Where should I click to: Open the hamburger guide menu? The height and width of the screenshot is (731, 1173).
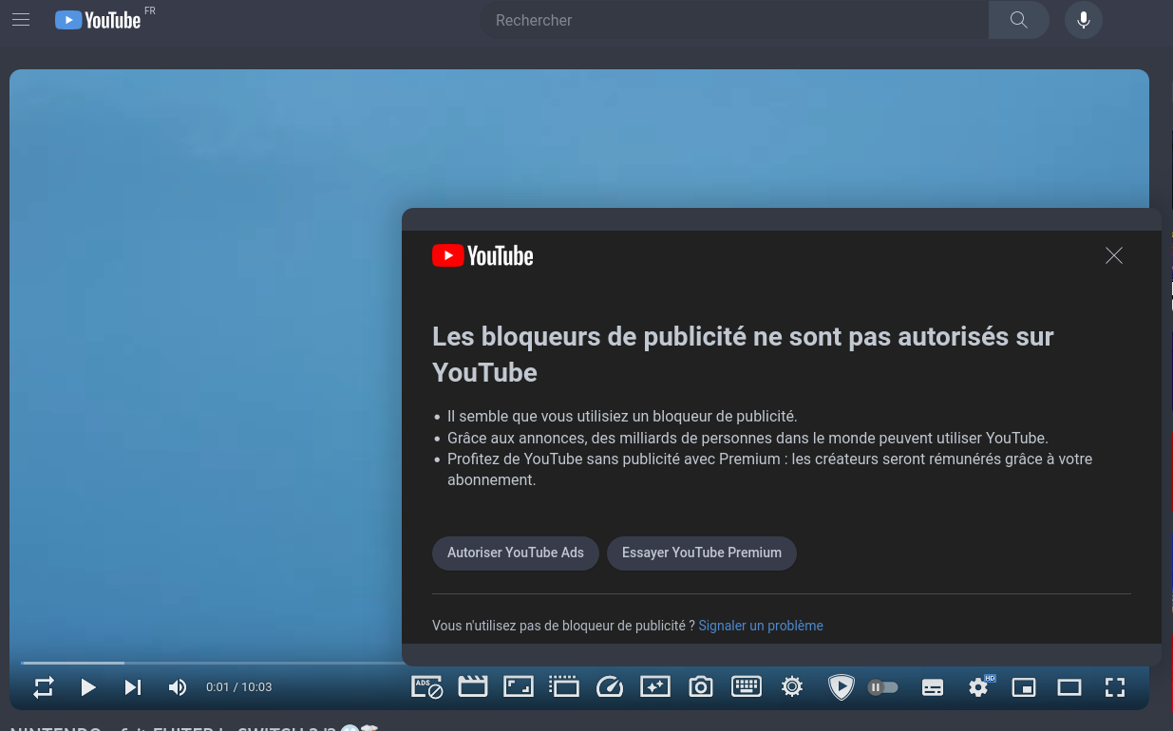(21, 20)
